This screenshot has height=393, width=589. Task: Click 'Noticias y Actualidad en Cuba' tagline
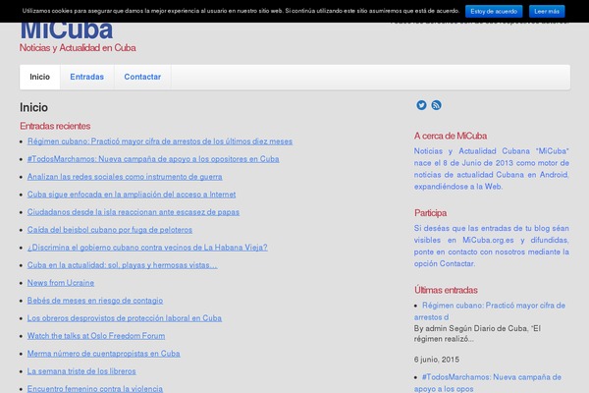78,48
